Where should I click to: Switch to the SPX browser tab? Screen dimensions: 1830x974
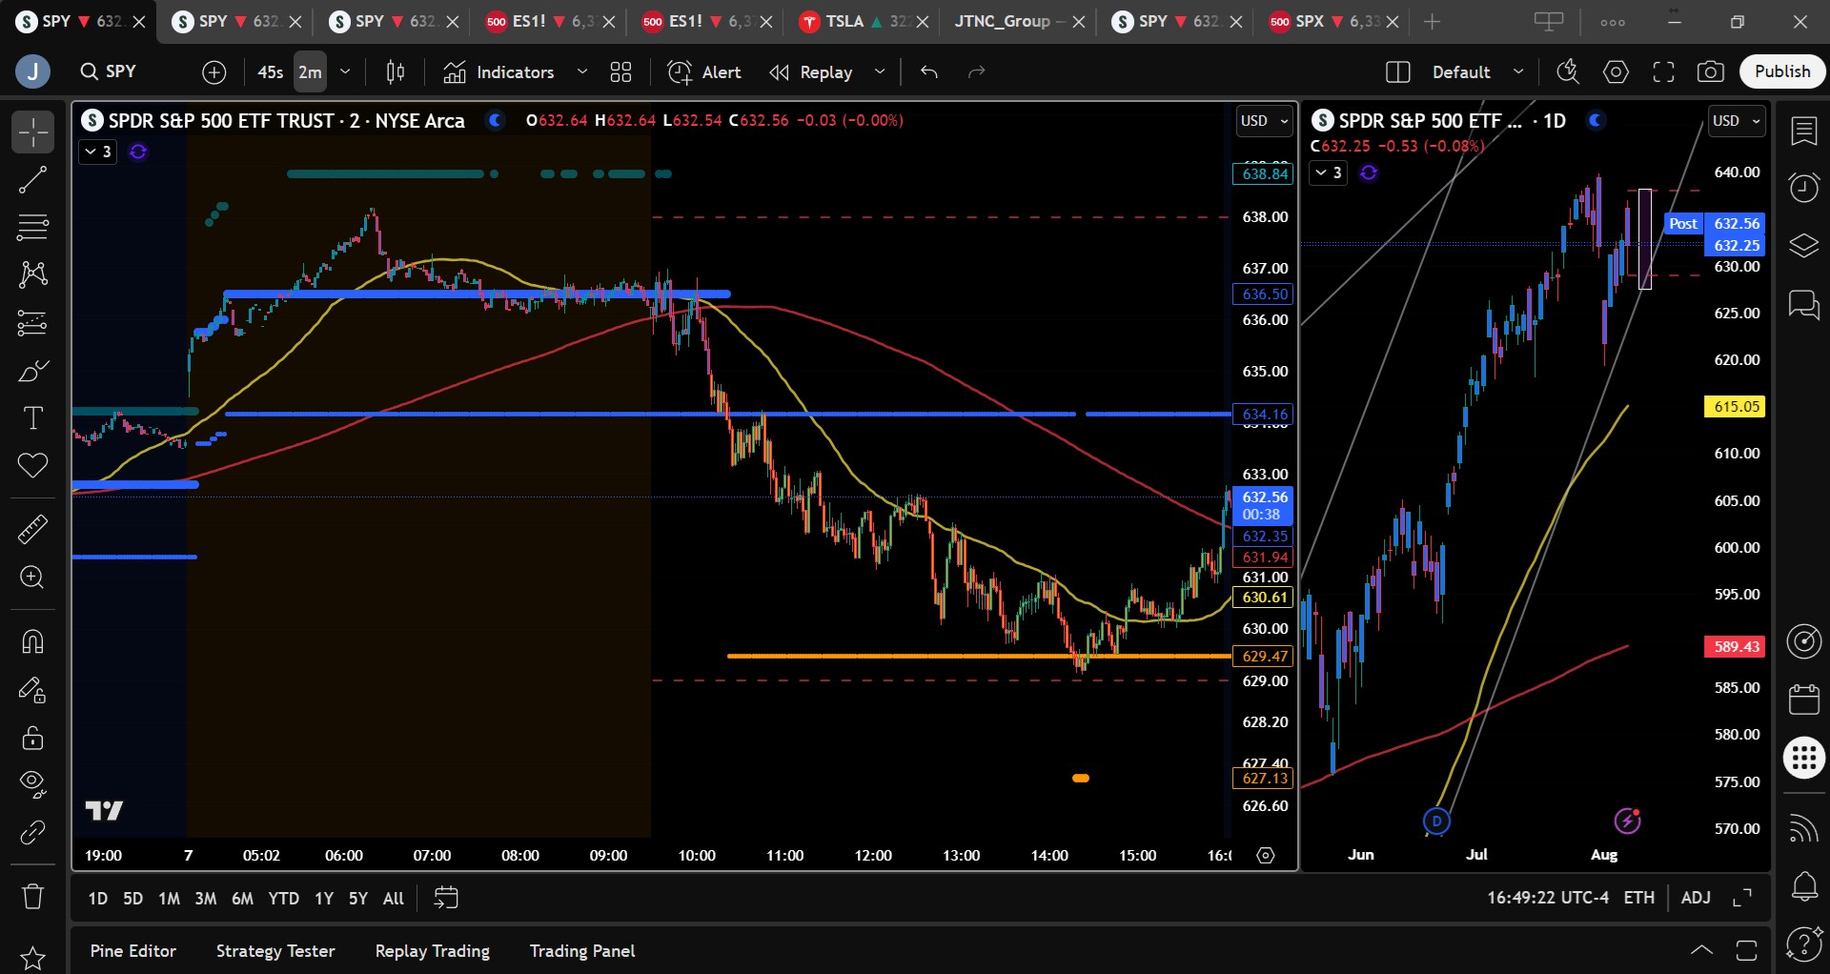pyautogui.click(x=1332, y=21)
